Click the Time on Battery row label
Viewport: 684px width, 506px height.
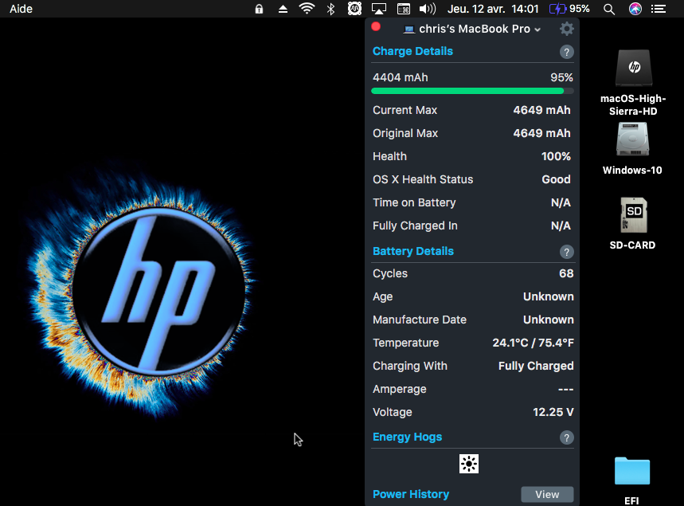point(414,202)
